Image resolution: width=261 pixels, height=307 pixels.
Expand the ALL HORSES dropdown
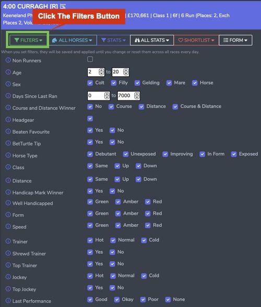pyautogui.click(x=72, y=40)
